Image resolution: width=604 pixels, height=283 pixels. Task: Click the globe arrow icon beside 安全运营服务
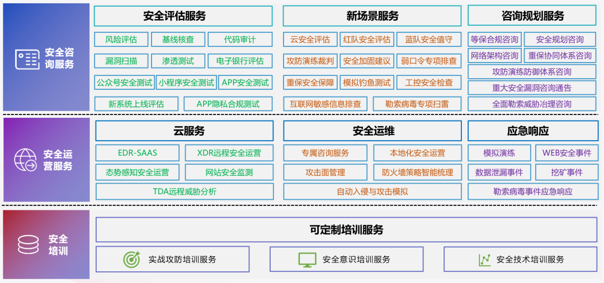click(x=26, y=160)
